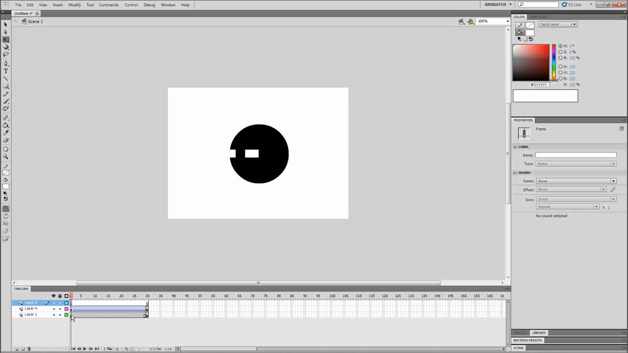Viewport: 628px width, 353px height.
Task: Select the Subselection tool
Action: (6, 31)
